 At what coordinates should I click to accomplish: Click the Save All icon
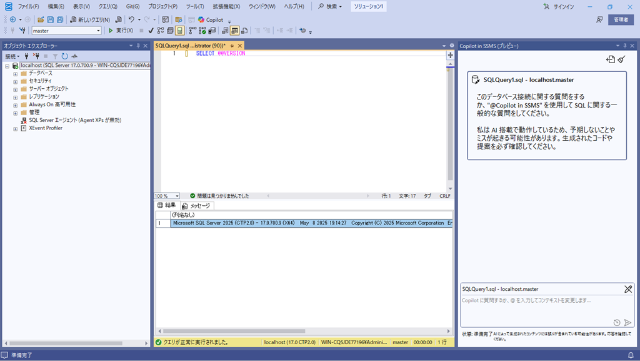click(60, 19)
